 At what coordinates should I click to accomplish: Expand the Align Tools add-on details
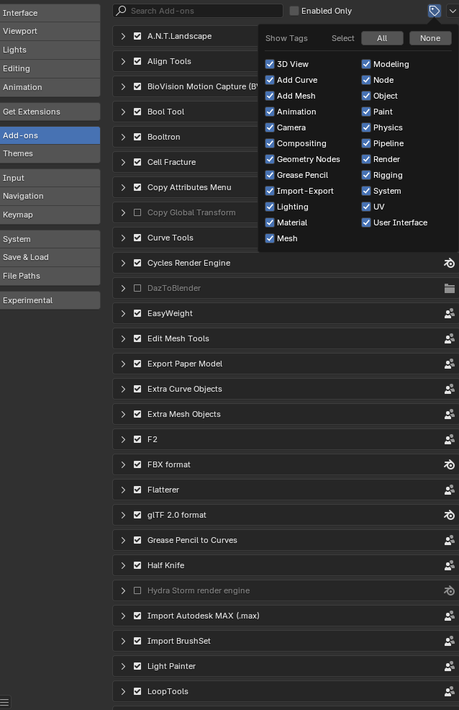(x=123, y=62)
